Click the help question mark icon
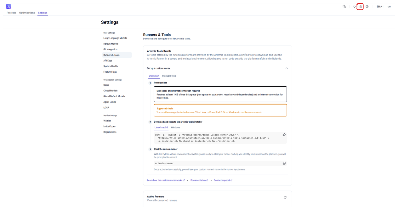 tap(367, 7)
